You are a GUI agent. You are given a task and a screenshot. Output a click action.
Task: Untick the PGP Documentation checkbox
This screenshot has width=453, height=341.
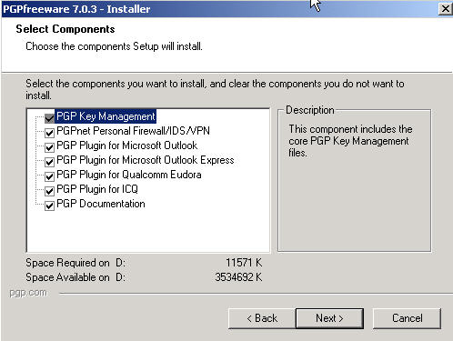tap(49, 206)
